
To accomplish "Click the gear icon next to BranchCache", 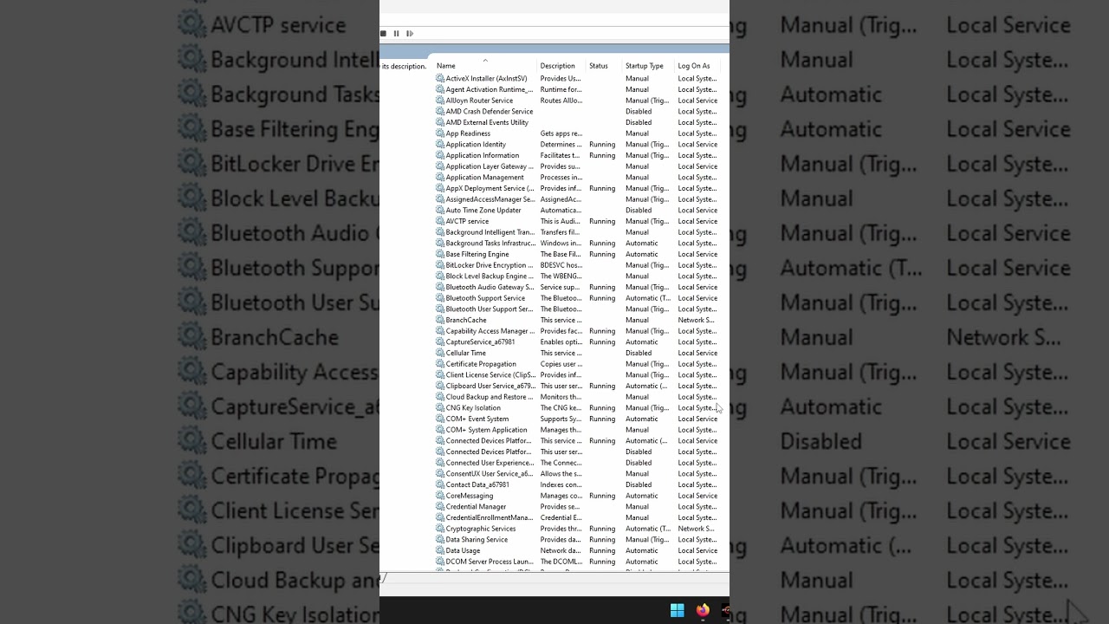I will click(440, 320).
